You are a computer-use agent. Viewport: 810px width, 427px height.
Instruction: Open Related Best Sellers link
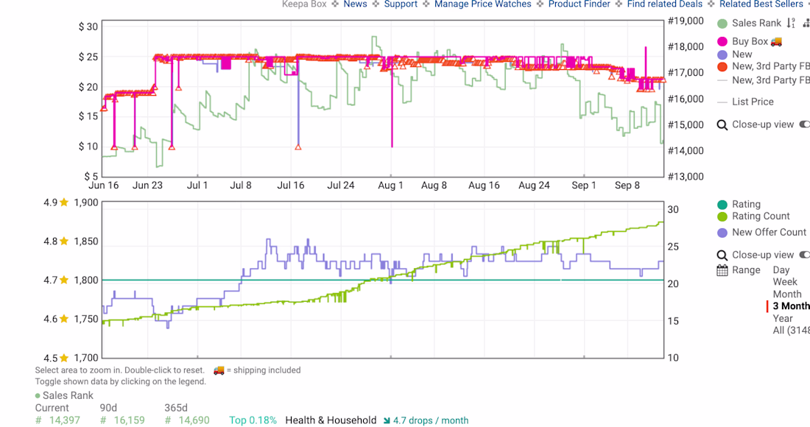(x=761, y=4)
